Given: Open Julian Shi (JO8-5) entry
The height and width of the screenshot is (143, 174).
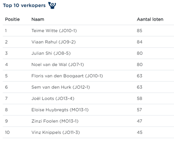Looking at the screenshot, I should 51,53.
